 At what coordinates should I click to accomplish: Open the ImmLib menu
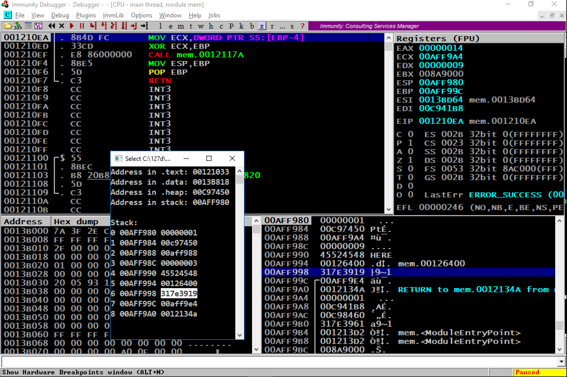tap(113, 15)
